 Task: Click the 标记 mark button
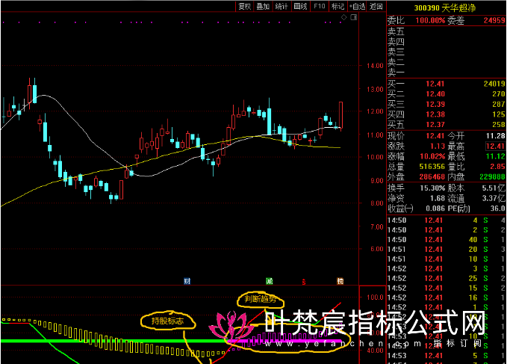pos(338,6)
